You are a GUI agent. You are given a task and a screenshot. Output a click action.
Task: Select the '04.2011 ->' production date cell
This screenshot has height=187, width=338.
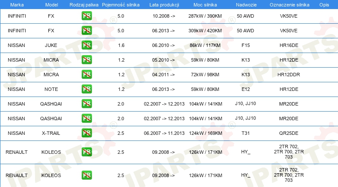tap(163, 75)
